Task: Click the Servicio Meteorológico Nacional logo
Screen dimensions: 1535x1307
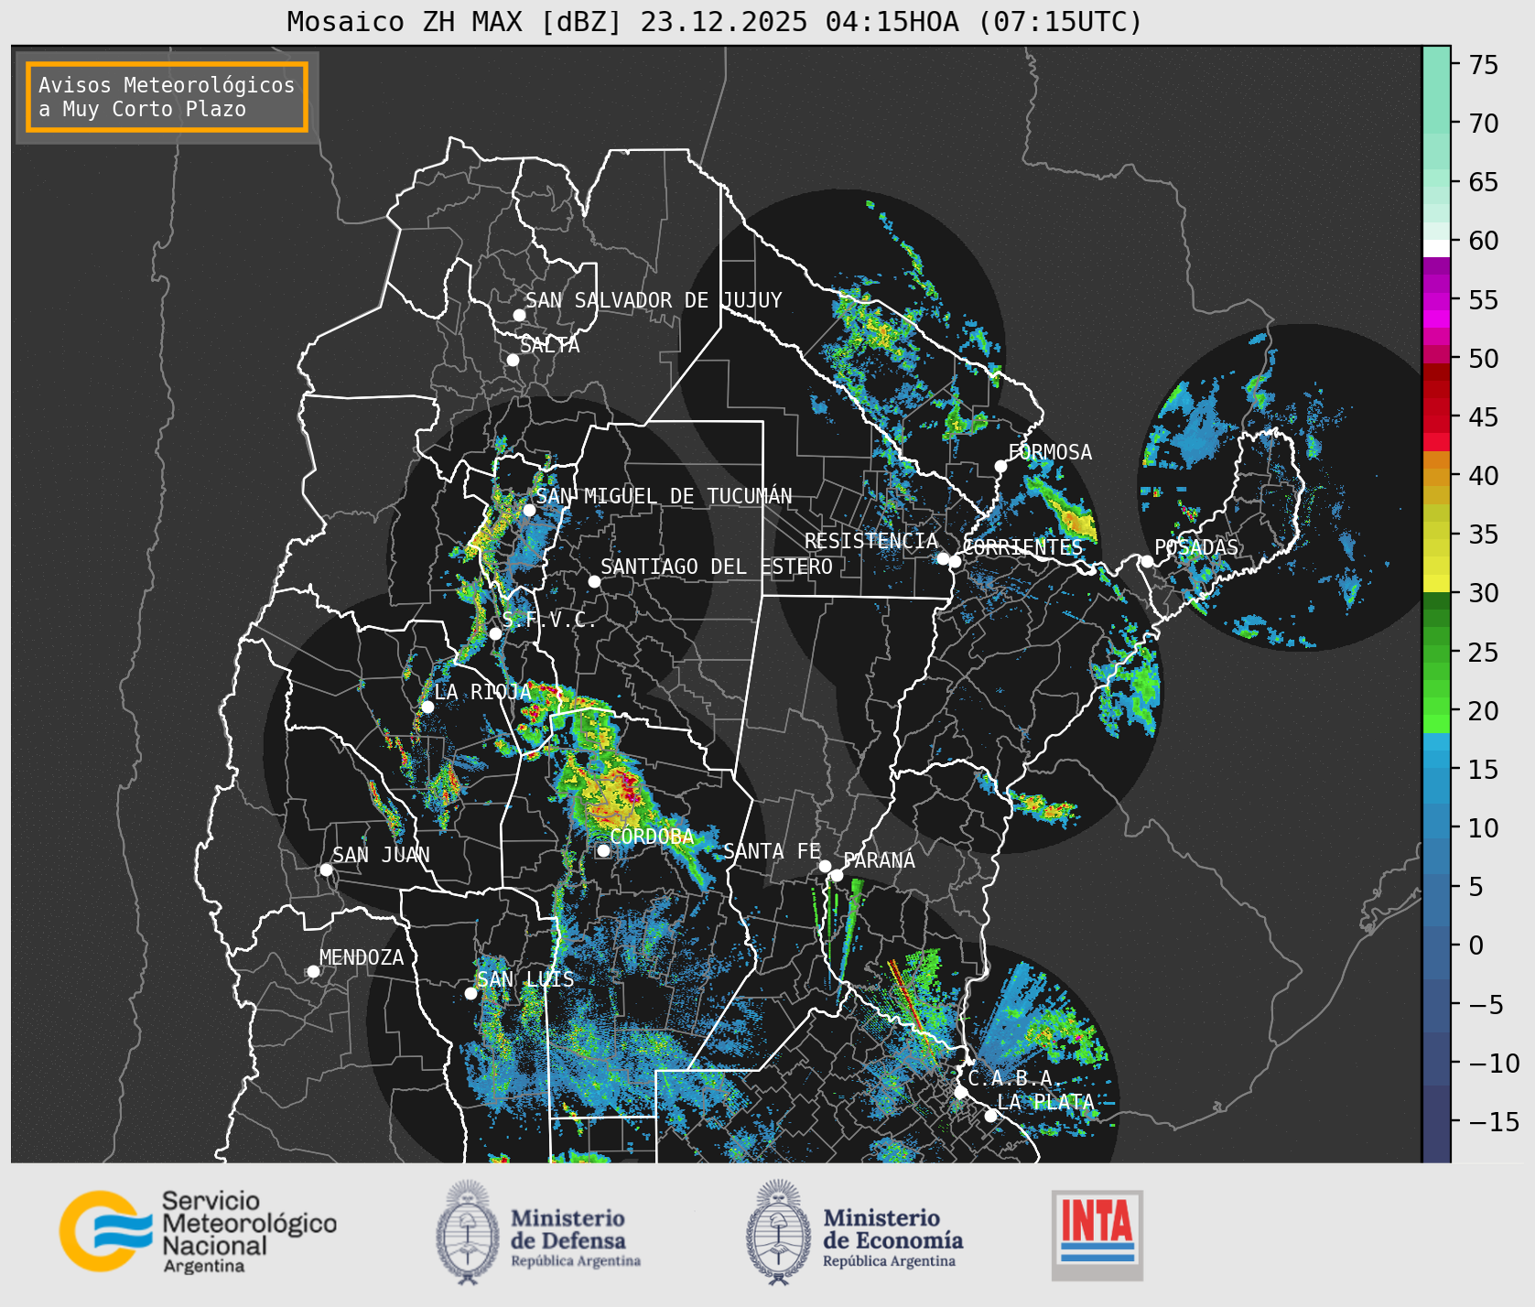Action: pos(199,1231)
